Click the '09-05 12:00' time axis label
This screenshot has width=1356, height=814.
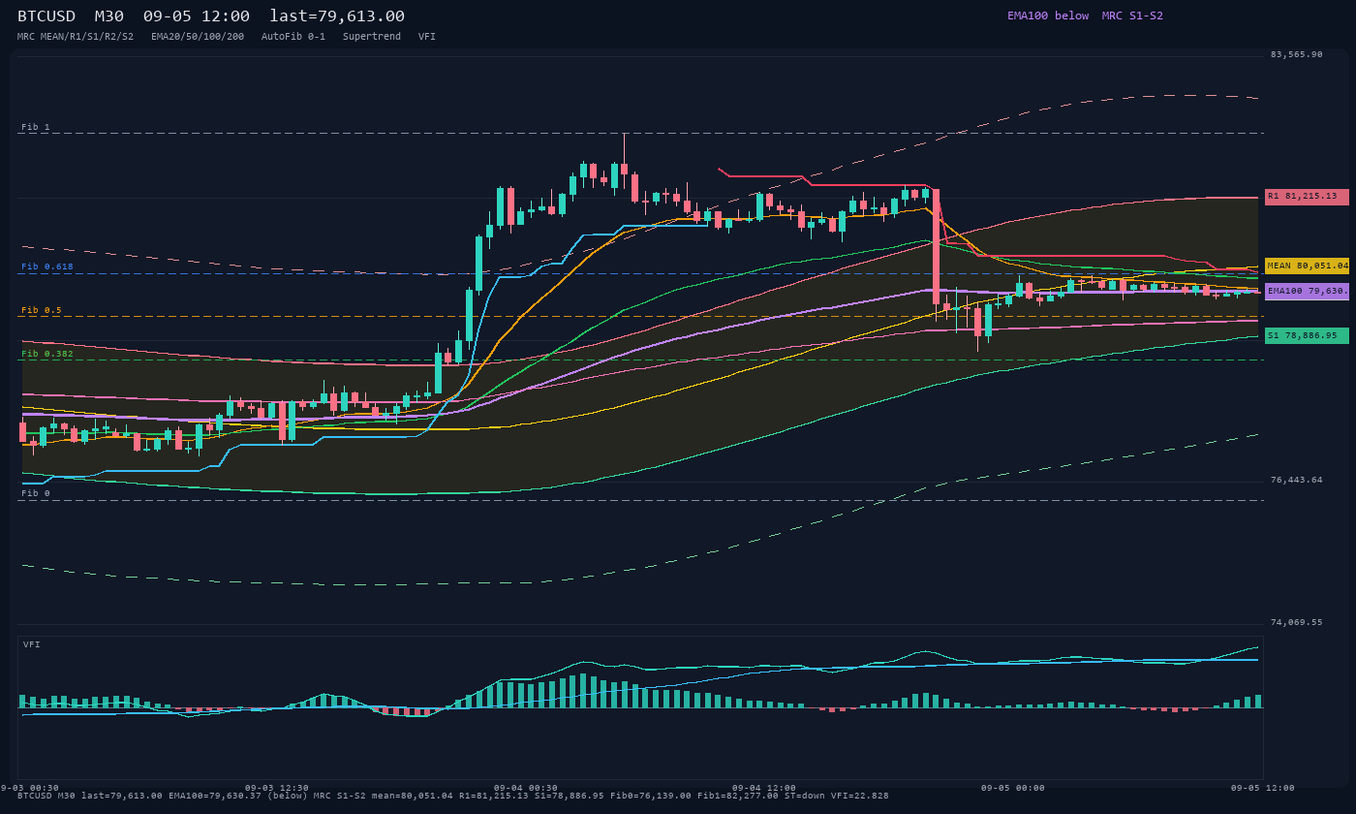click(x=1263, y=788)
